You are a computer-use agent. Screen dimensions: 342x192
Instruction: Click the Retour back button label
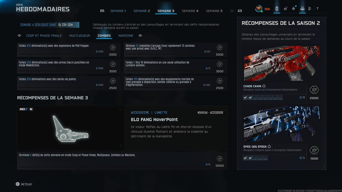coord(26,184)
